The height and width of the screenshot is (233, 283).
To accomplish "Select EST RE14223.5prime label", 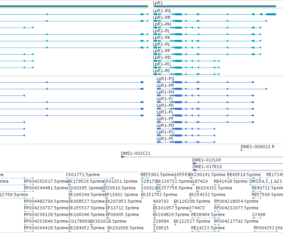I will [208, 228].
